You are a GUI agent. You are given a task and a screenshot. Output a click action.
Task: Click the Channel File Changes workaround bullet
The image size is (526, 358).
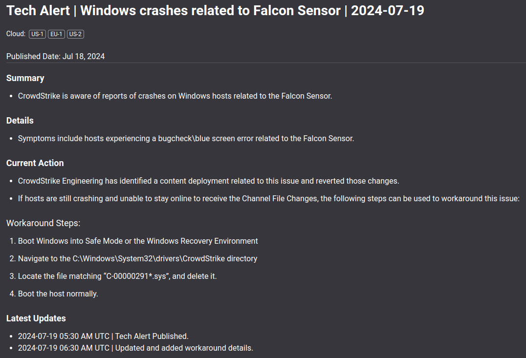tap(268, 199)
